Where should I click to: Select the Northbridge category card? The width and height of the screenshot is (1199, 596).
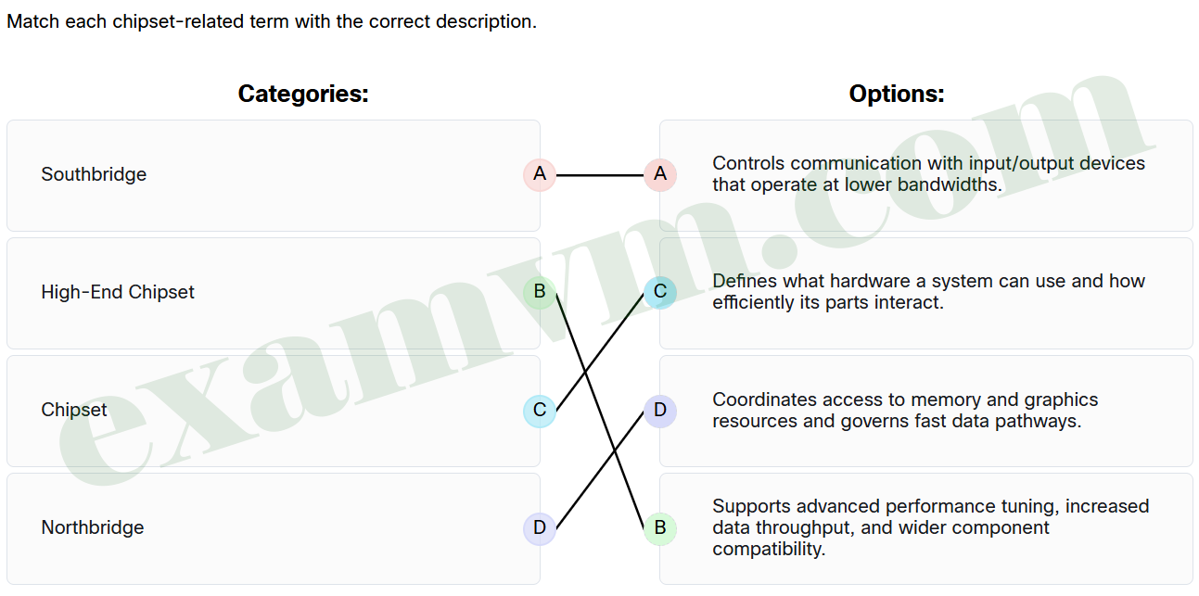pos(274,527)
